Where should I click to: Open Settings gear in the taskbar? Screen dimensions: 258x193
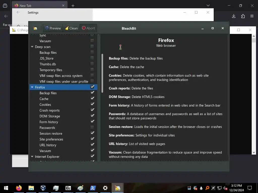click(105, 188)
